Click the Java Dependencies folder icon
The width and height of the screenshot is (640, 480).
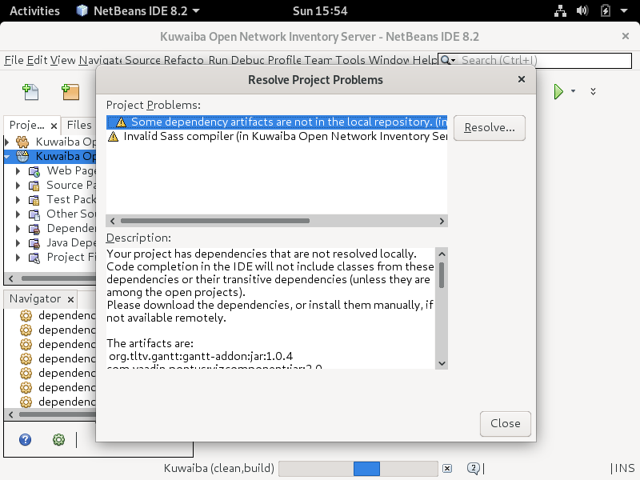pos(34,243)
